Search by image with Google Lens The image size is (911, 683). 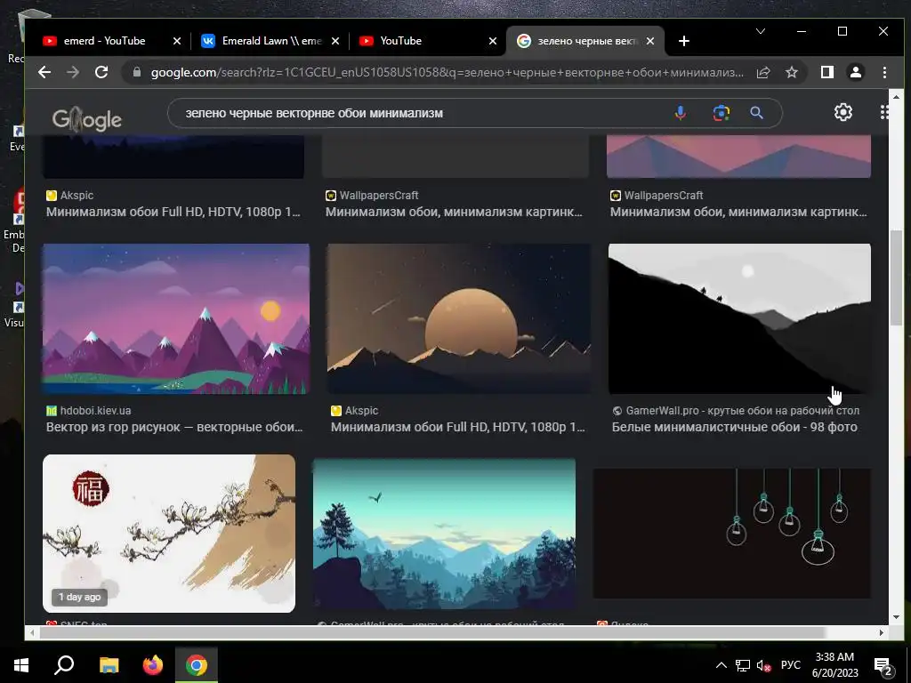click(721, 113)
